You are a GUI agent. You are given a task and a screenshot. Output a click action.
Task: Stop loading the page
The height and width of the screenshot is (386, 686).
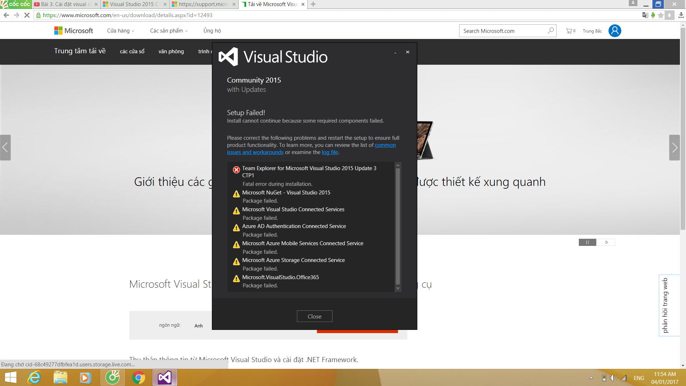[x=27, y=15]
